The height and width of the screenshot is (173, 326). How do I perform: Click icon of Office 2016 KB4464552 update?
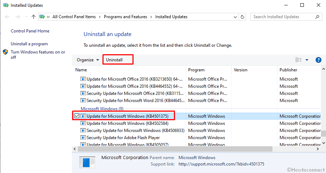[x=83, y=86]
